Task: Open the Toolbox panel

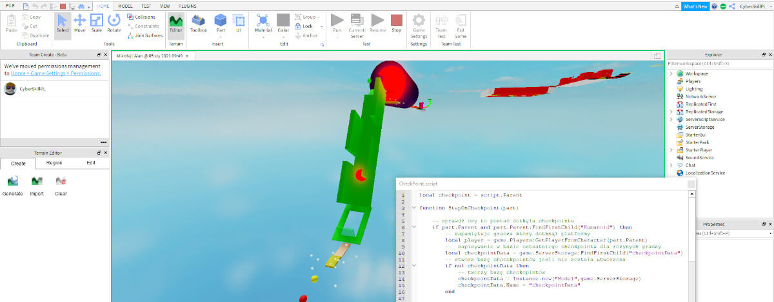Action: [x=198, y=23]
